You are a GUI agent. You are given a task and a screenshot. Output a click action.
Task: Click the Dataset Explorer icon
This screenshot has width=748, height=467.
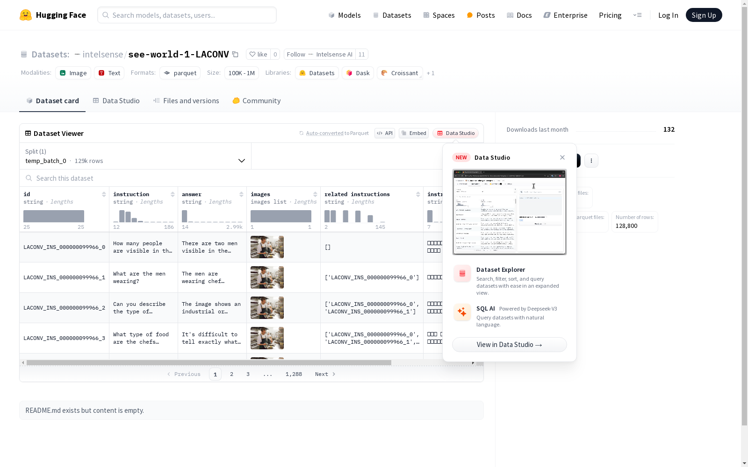pyautogui.click(x=462, y=274)
